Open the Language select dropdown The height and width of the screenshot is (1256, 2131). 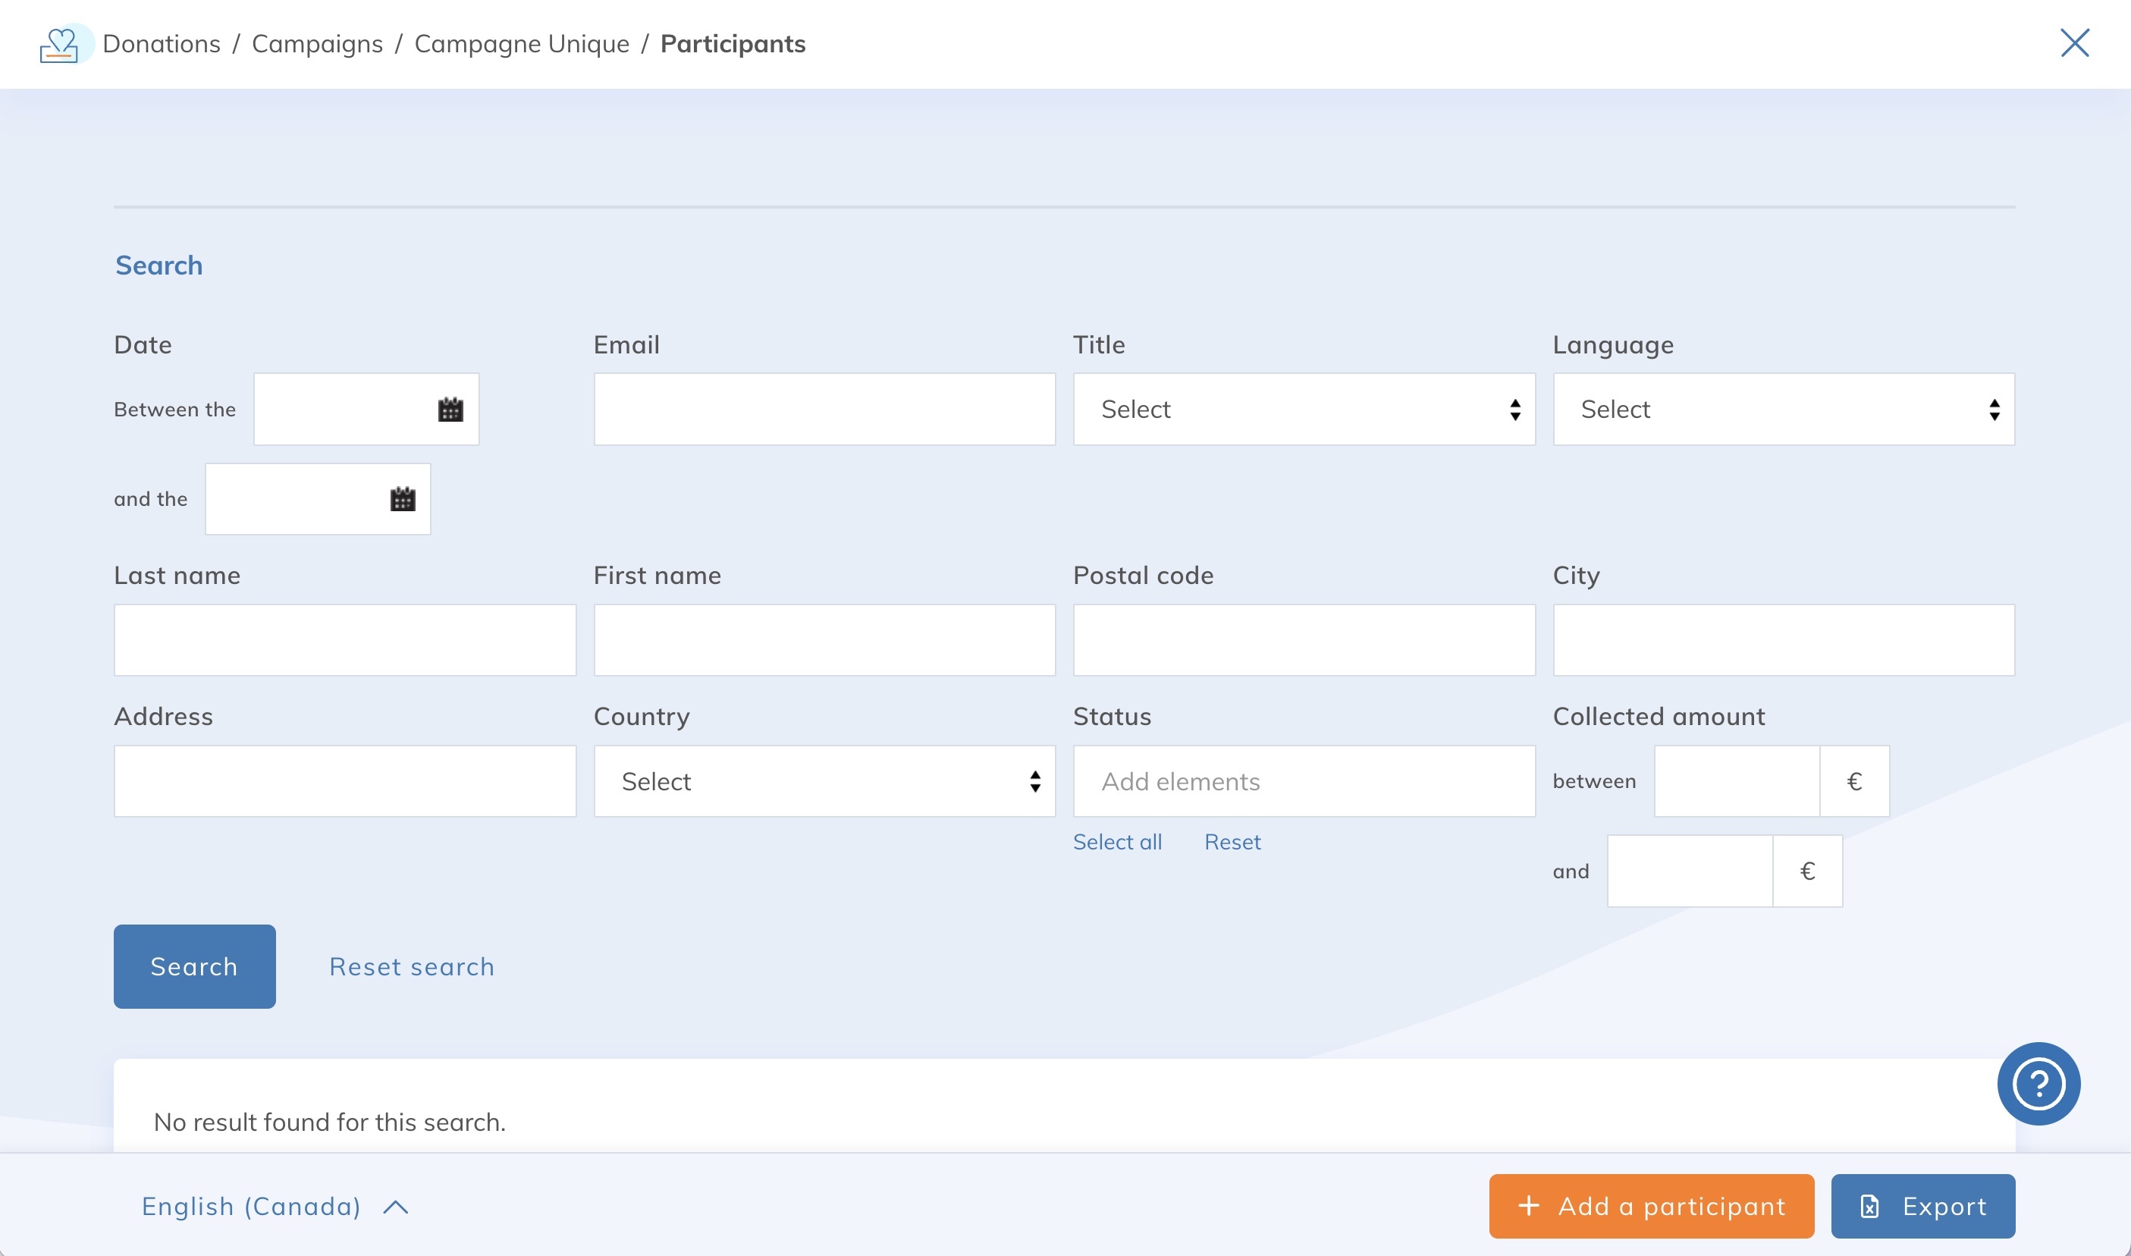pyautogui.click(x=1783, y=410)
